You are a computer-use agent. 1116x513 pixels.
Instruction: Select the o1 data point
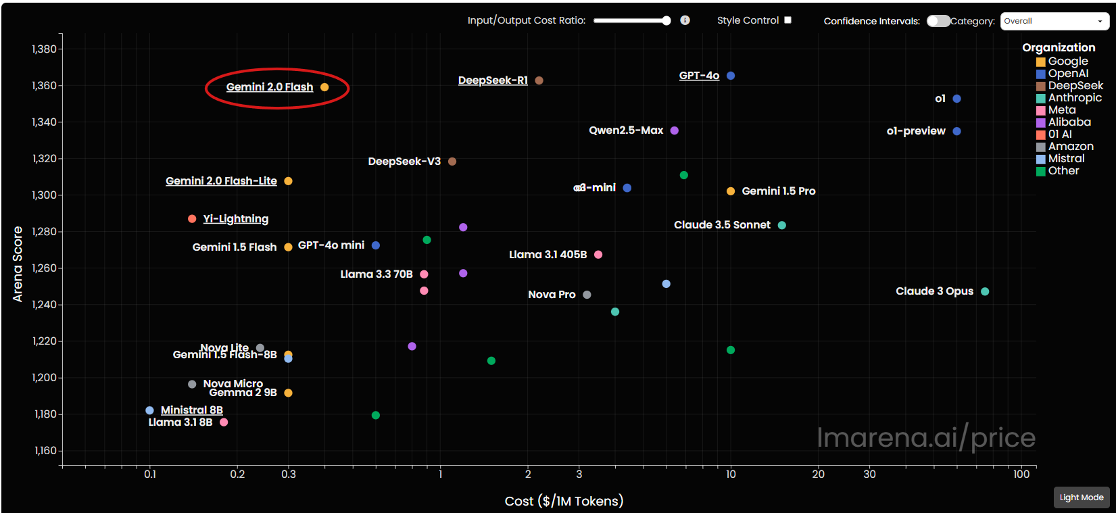click(x=956, y=99)
